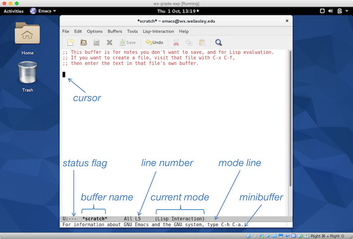Click the yellow macOS minimize button
Image resolution: width=353 pixels, height=239 pixels.
10,3
